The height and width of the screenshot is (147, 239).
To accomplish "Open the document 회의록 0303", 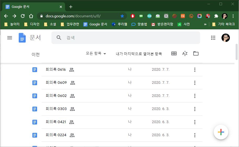I will click(56, 109).
